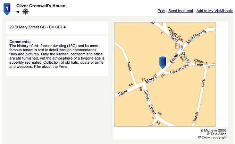Click the description paragraph about the Fens
This screenshot has height=144, width=235.
click(x=57, y=56)
